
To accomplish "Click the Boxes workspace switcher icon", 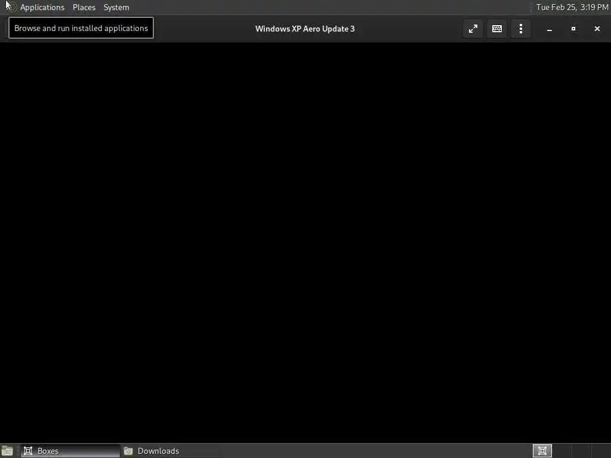I will tap(542, 451).
